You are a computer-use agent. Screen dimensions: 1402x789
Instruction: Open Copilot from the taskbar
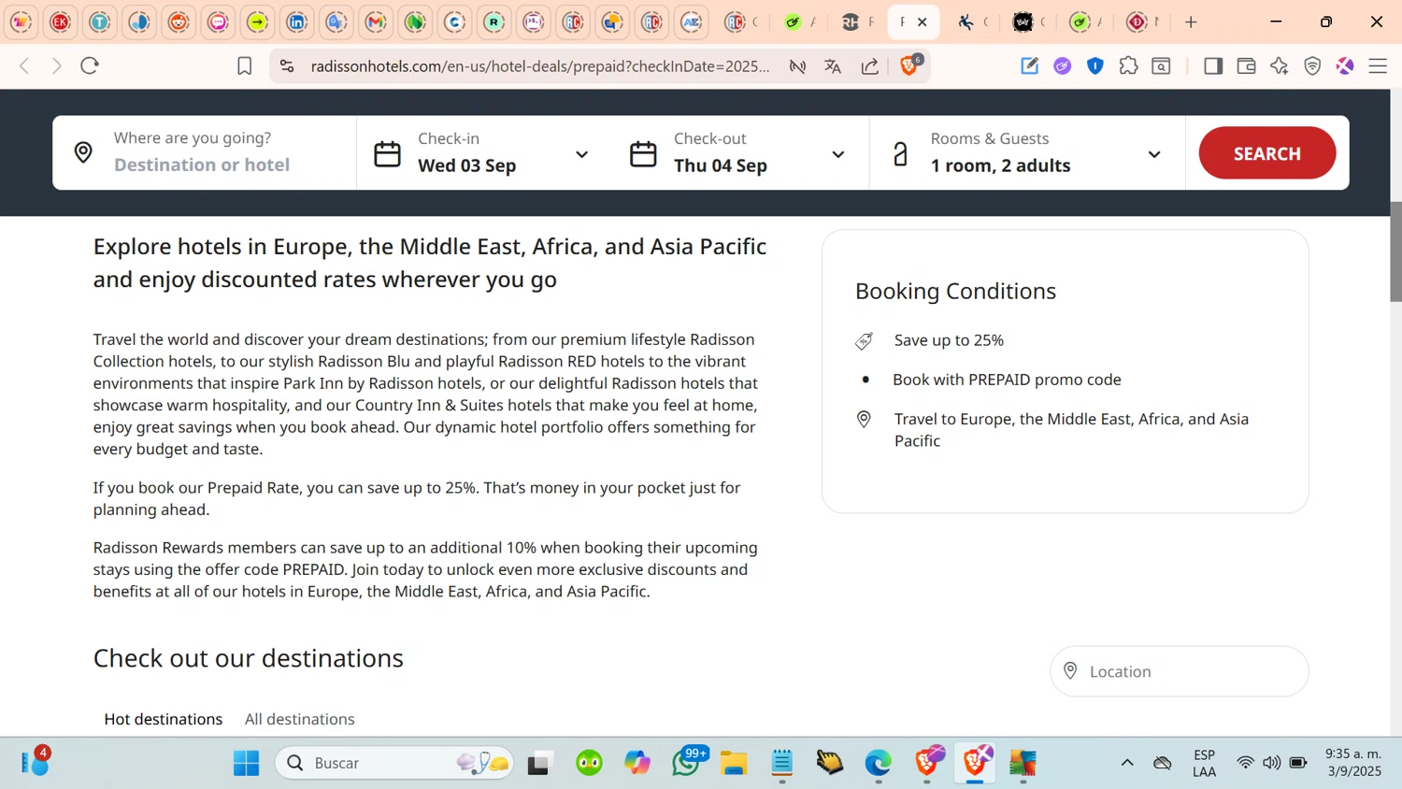pos(637,763)
